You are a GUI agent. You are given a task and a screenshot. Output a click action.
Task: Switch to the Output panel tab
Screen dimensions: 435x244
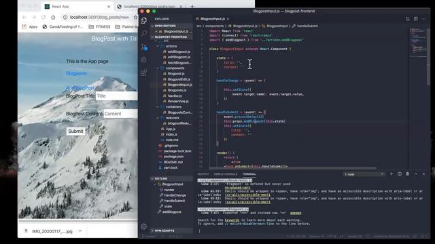(203, 174)
